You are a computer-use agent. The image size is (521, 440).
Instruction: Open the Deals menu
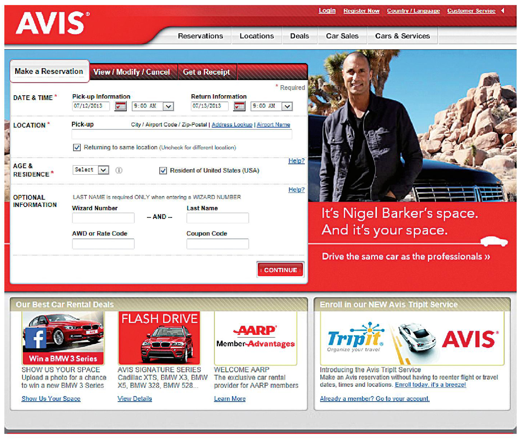[300, 36]
